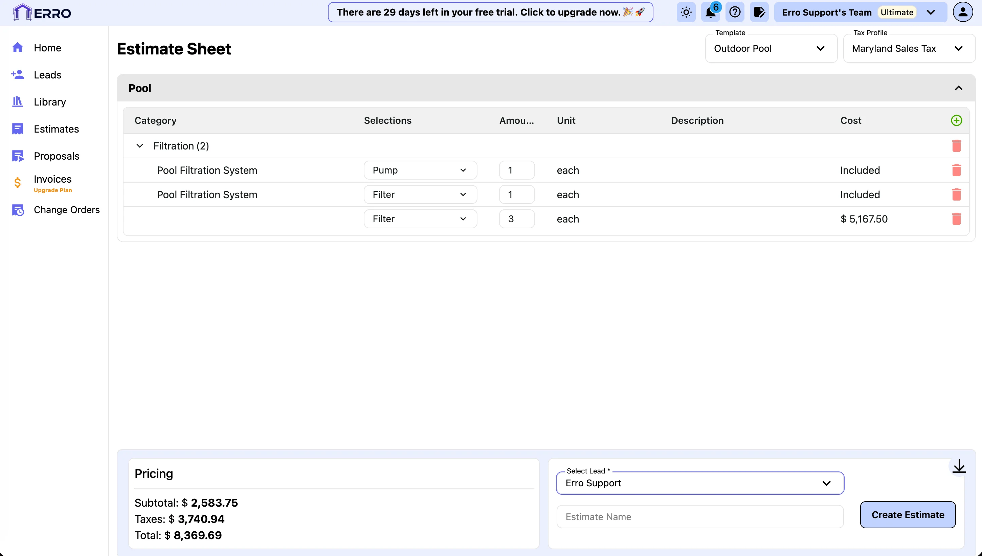Image resolution: width=982 pixels, height=556 pixels.
Task: Open the Pump selection dropdown
Action: pos(420,170)
